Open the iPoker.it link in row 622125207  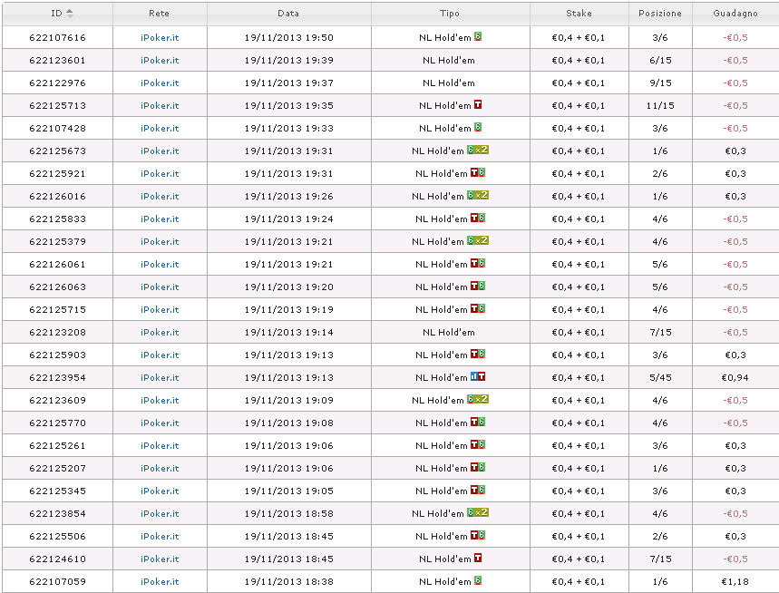(160, 469)
